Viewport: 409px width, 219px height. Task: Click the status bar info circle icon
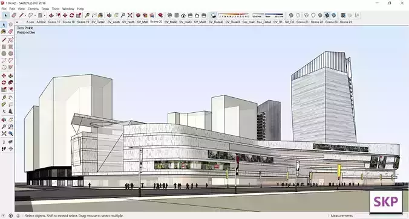[11, 215]
